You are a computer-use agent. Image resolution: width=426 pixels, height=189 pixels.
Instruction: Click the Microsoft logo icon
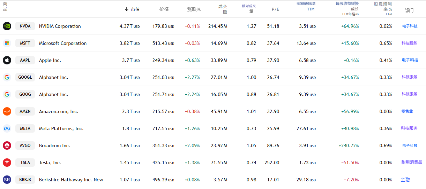pyautogui.click(x=7, y=43)
